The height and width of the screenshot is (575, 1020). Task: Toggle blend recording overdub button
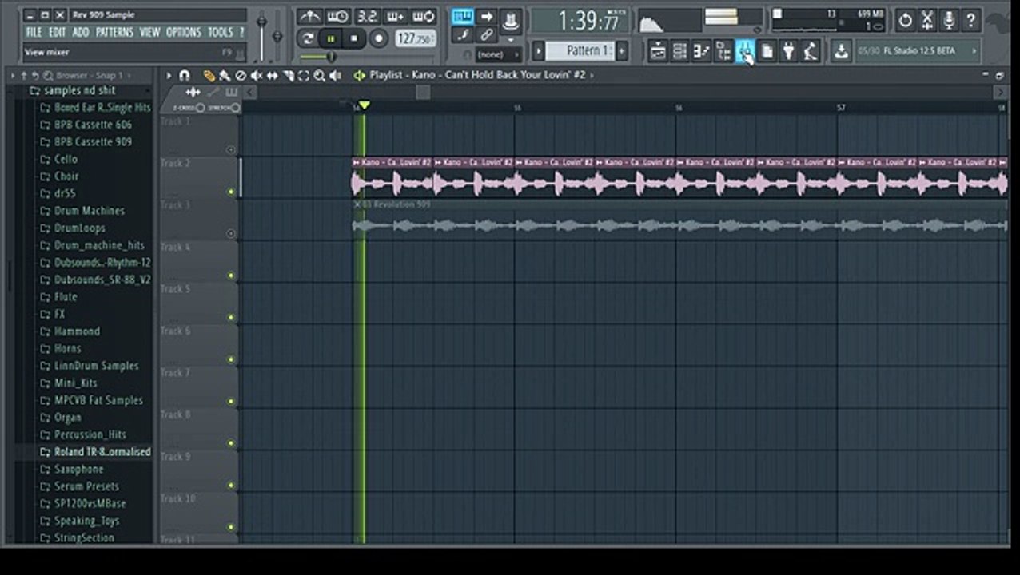[x=395, y=17]
